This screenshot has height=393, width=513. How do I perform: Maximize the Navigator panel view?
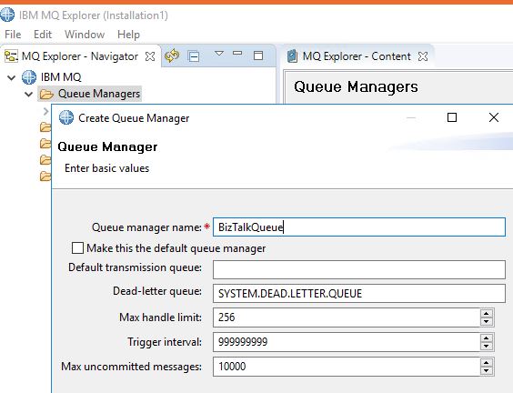pyautogui.click(x=258, y=55)
